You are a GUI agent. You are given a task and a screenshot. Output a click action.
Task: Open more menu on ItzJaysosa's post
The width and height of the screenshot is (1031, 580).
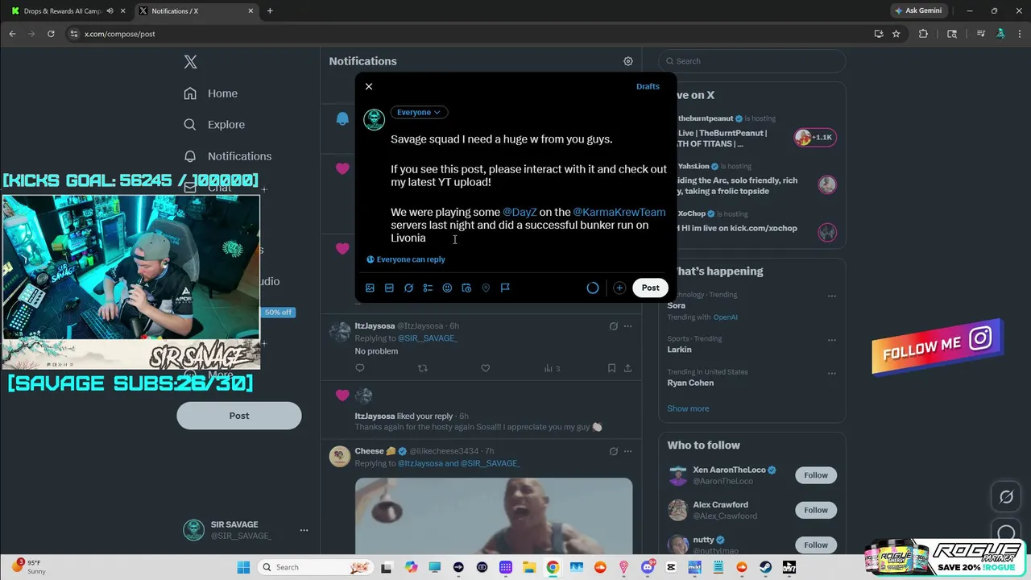[628, 326]
